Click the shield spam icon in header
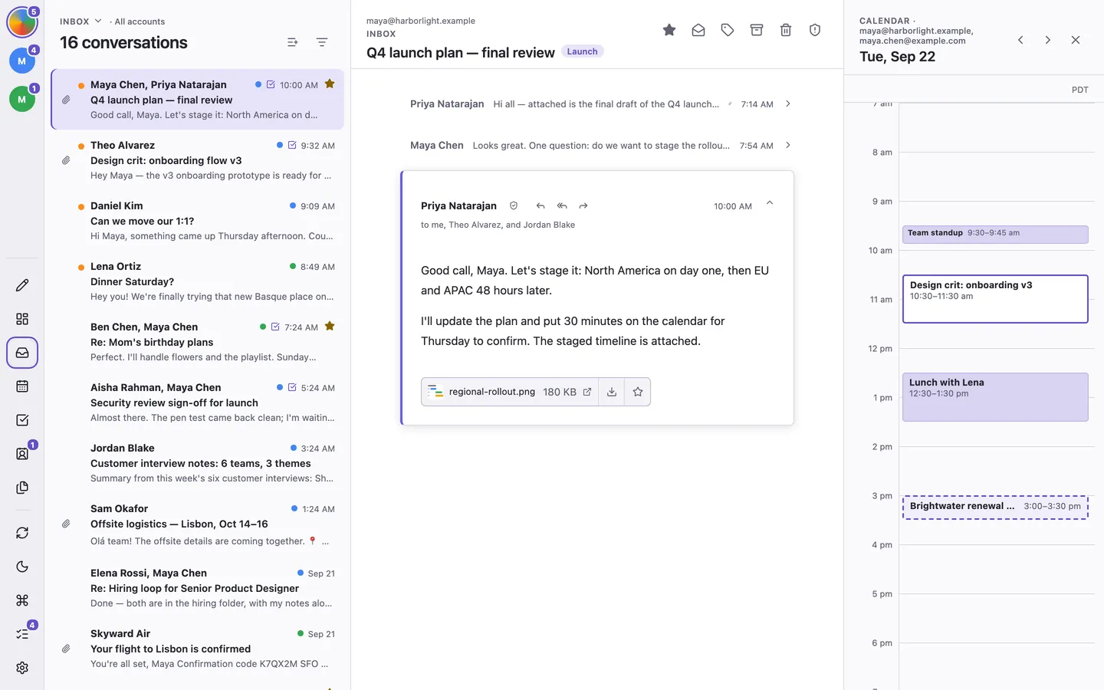 [x=815, y=30]
